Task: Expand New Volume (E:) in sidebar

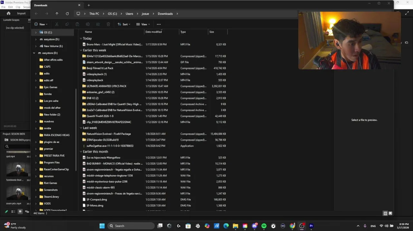Action: pyautogui.click(x=36, y=46)
